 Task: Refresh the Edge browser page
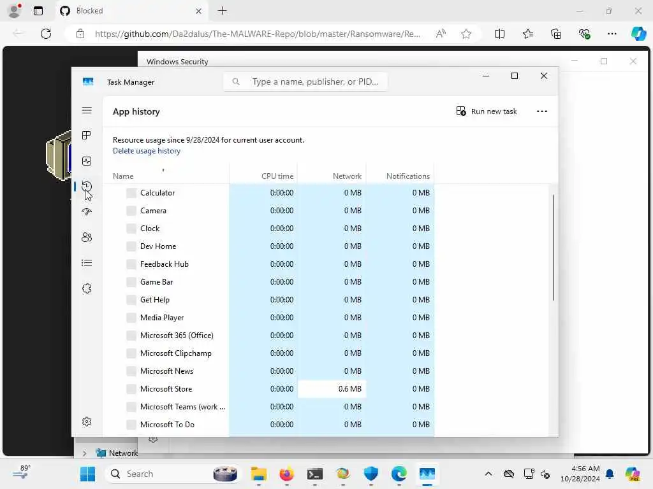46,34
